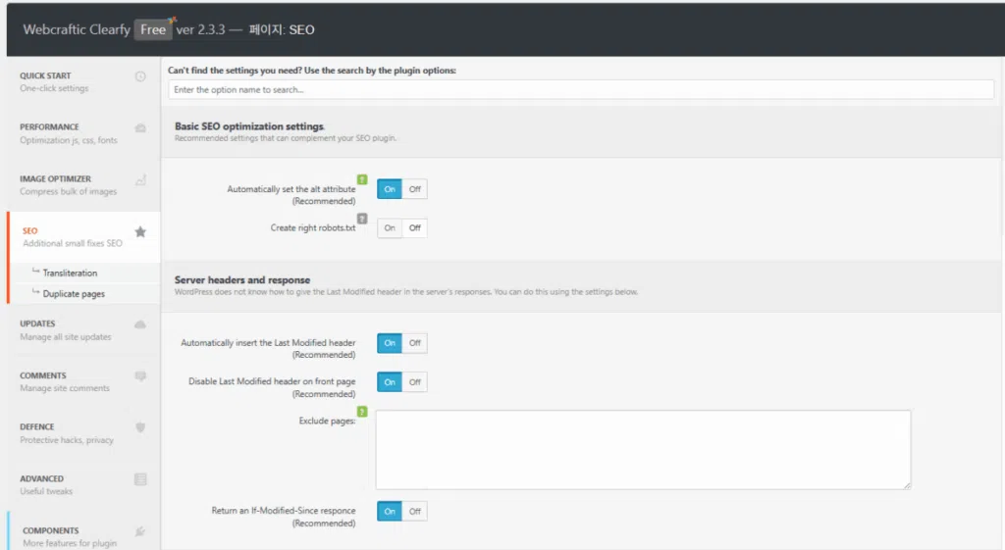Click the plugin options search field

click(581, 90)
